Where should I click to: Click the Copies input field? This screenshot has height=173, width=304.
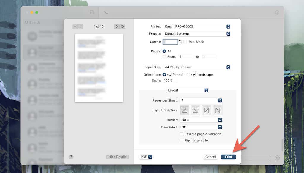click(x=170, y=42)
